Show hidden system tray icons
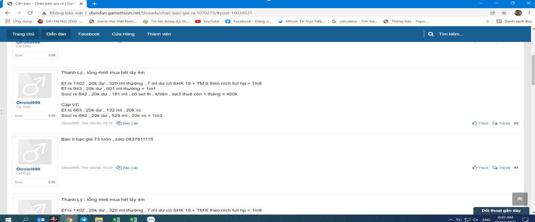Screen dimensions: 535x222 450,220
